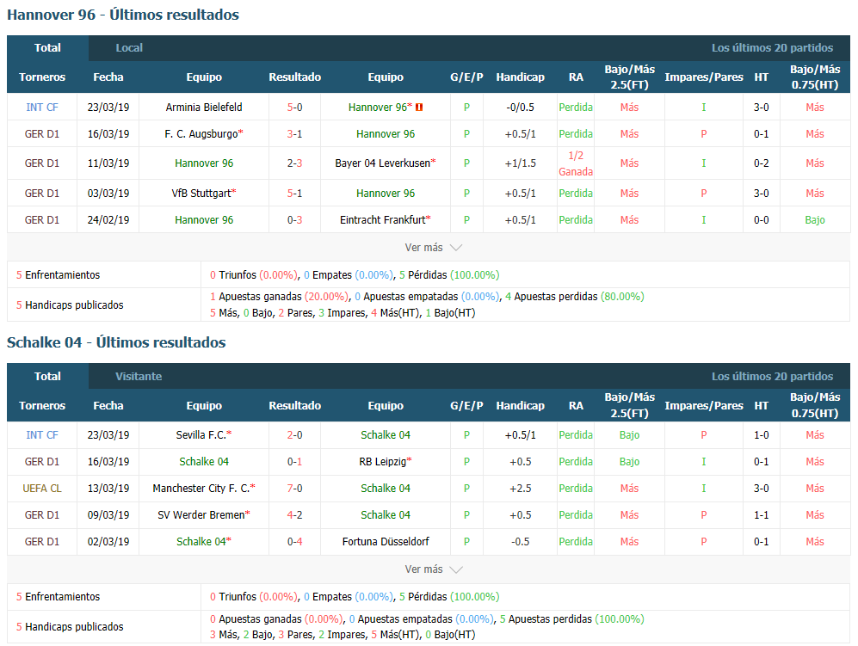Expand Schalke 04 'Ver más' chevron
This screenshot has width=858, height=646.
(x=456, y=570)
